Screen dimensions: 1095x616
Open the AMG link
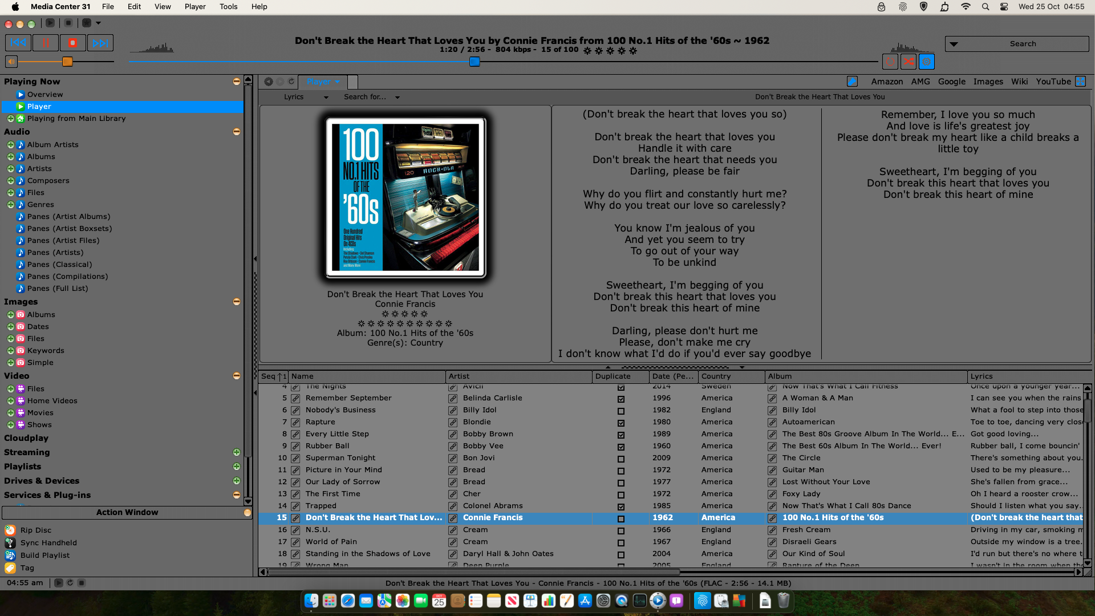pos(920,82)
